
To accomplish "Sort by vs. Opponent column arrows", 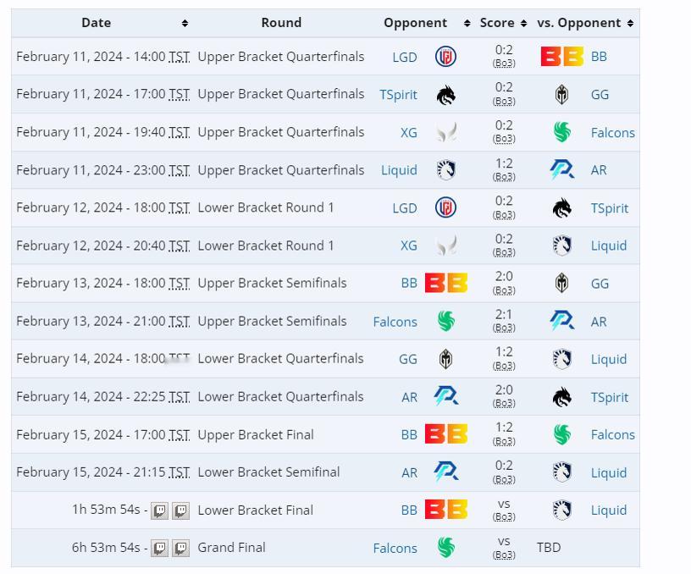I will [630, 24].
